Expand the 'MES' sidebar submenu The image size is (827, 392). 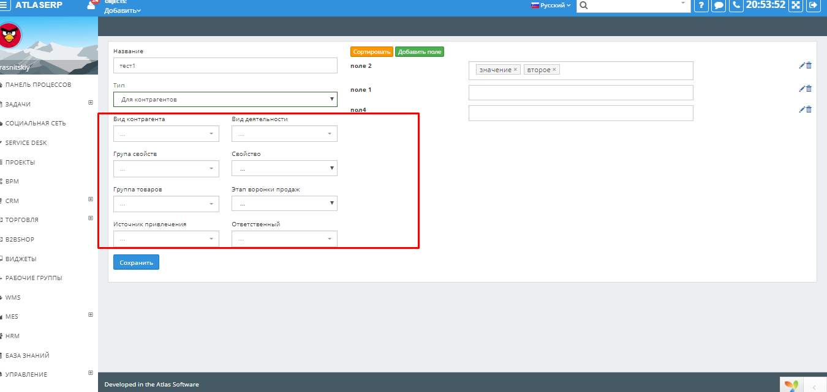coord(91,315)
